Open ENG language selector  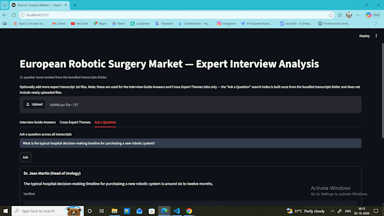348,211
